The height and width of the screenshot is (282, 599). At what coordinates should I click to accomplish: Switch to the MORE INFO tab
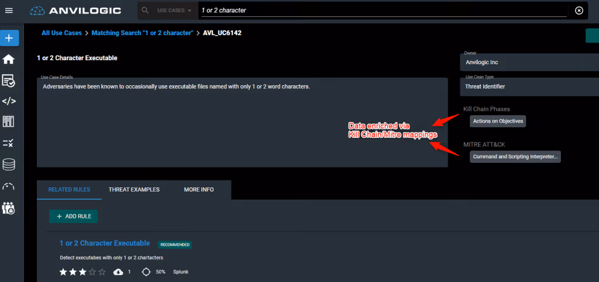(x=199, y=189)
